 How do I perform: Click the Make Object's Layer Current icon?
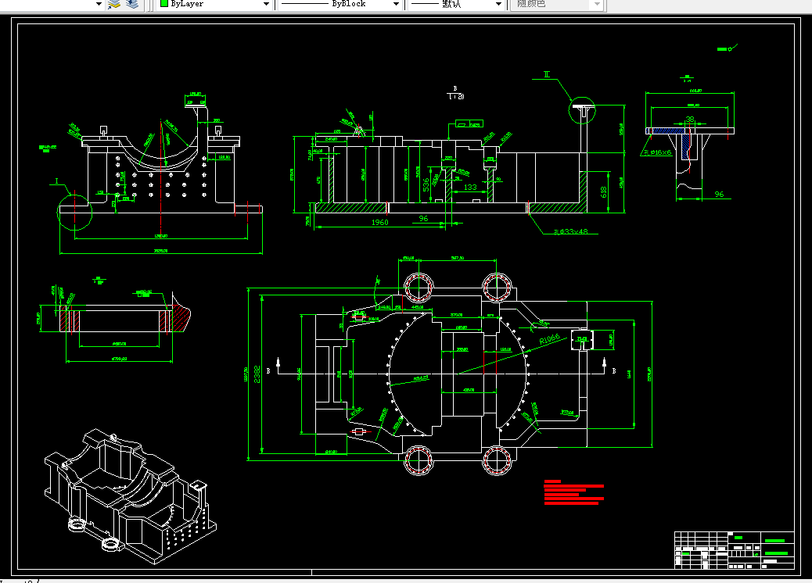pyautogui.click(x=114, y=4)
